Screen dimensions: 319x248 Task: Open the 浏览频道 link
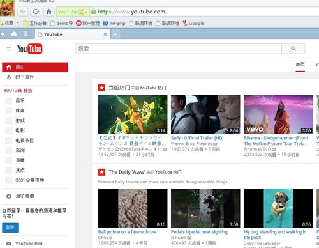(25, 196)
